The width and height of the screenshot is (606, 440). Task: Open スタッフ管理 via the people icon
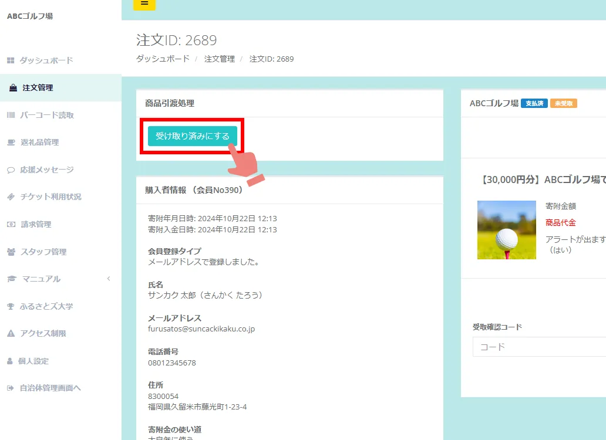point(11,251)
